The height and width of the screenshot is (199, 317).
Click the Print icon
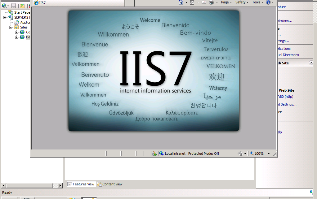coord(211,2)
